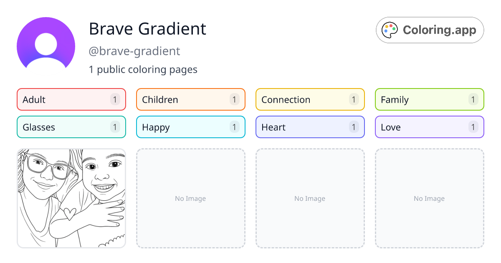Select the count badge on the Adult tag
The width and height of the screenshot is (501, 263).
115,99
